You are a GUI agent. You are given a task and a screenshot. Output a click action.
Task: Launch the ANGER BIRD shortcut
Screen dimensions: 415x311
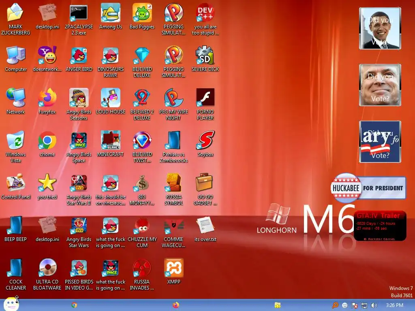click(79, 55)
